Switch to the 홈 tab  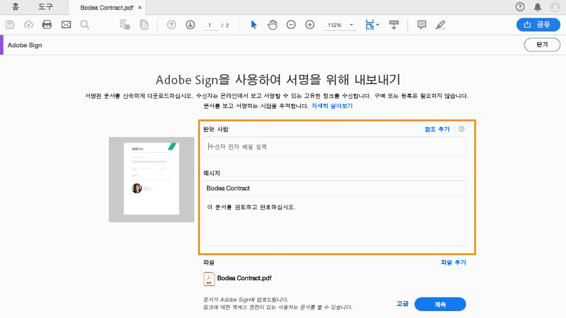click(x=16, y=7)
